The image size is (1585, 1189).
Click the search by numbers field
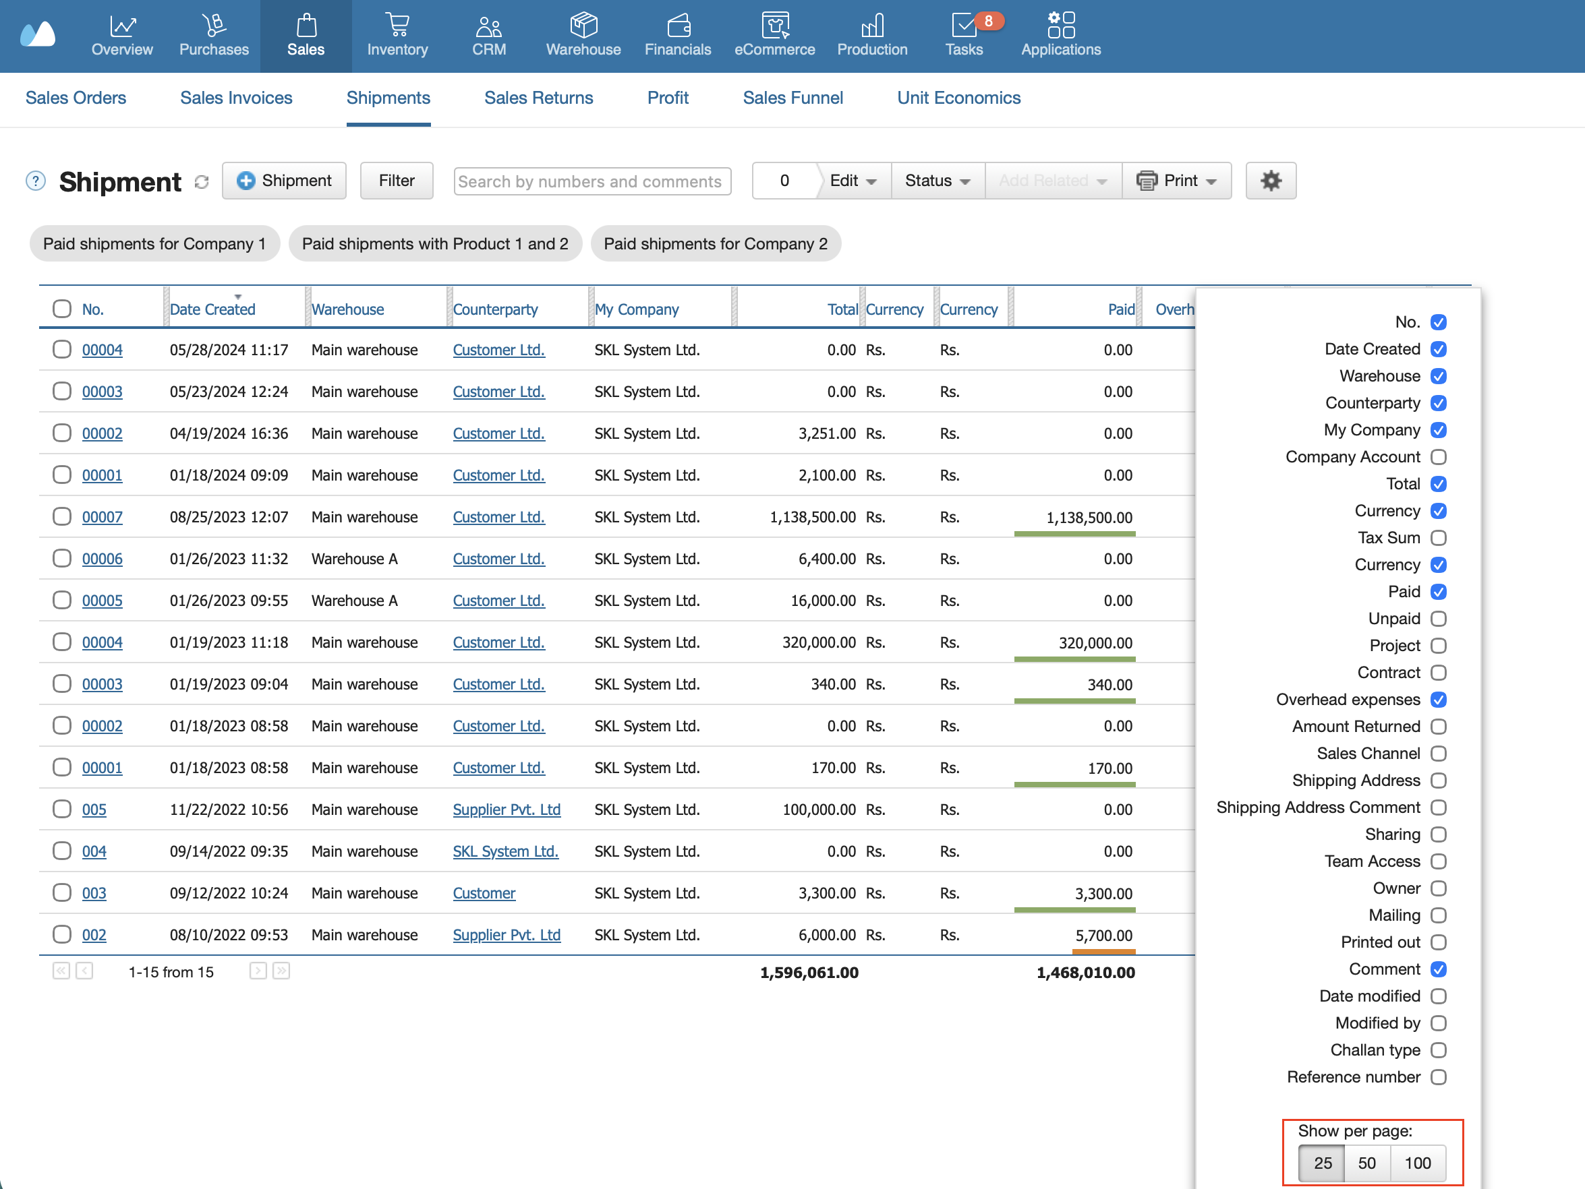592,181
